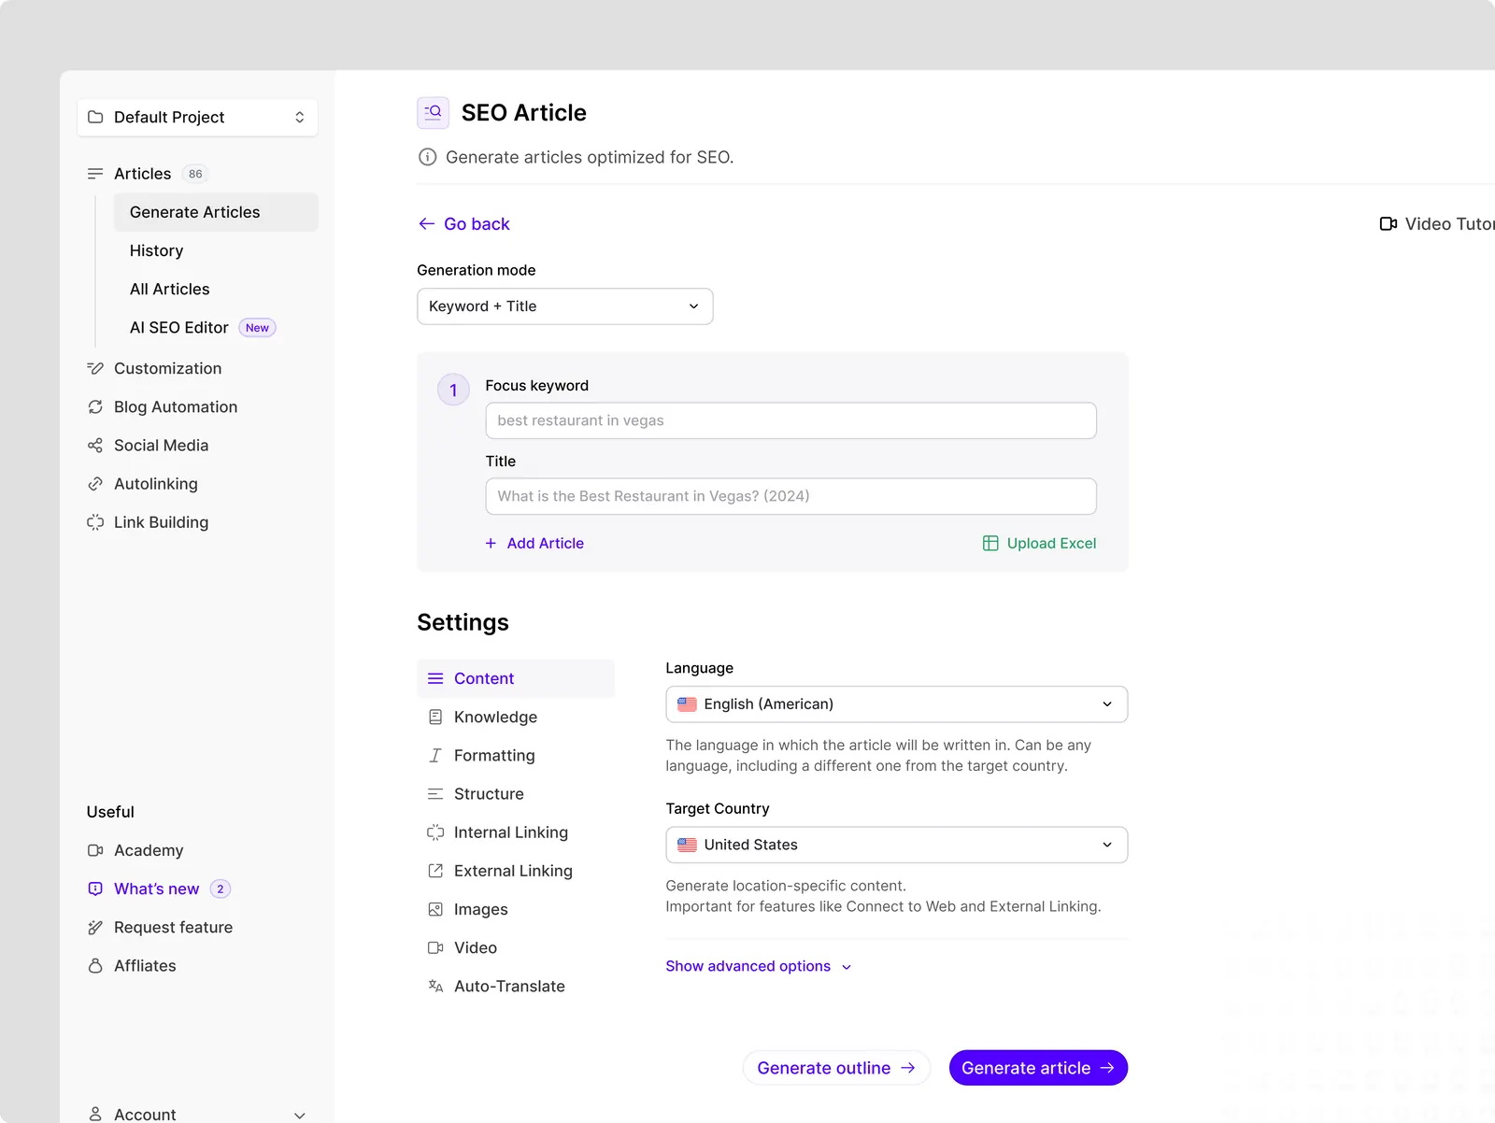Switch to the Content settings tab
The image size is (1495, 1123).
coord(516,678)
